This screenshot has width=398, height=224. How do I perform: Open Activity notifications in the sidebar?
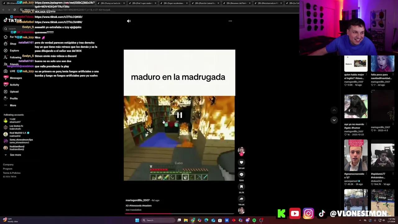tap(12, 85)
